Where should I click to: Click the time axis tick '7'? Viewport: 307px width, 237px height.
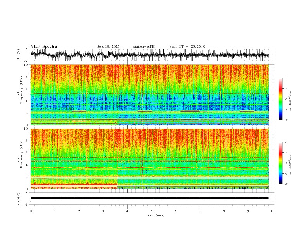(x=200, y=211)
